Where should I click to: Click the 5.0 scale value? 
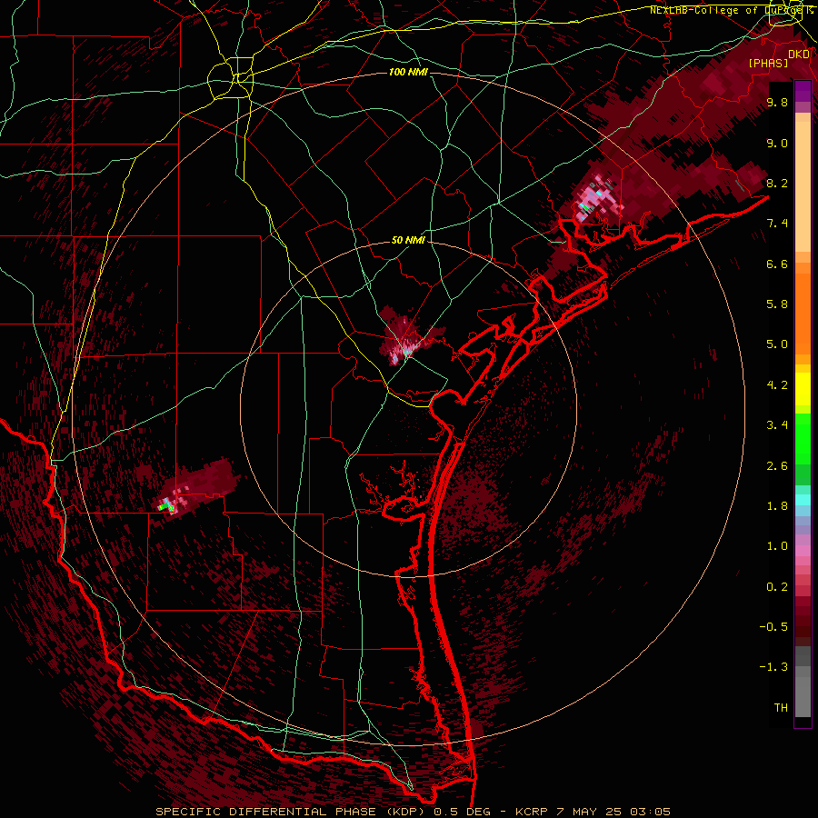click(777, 344)
